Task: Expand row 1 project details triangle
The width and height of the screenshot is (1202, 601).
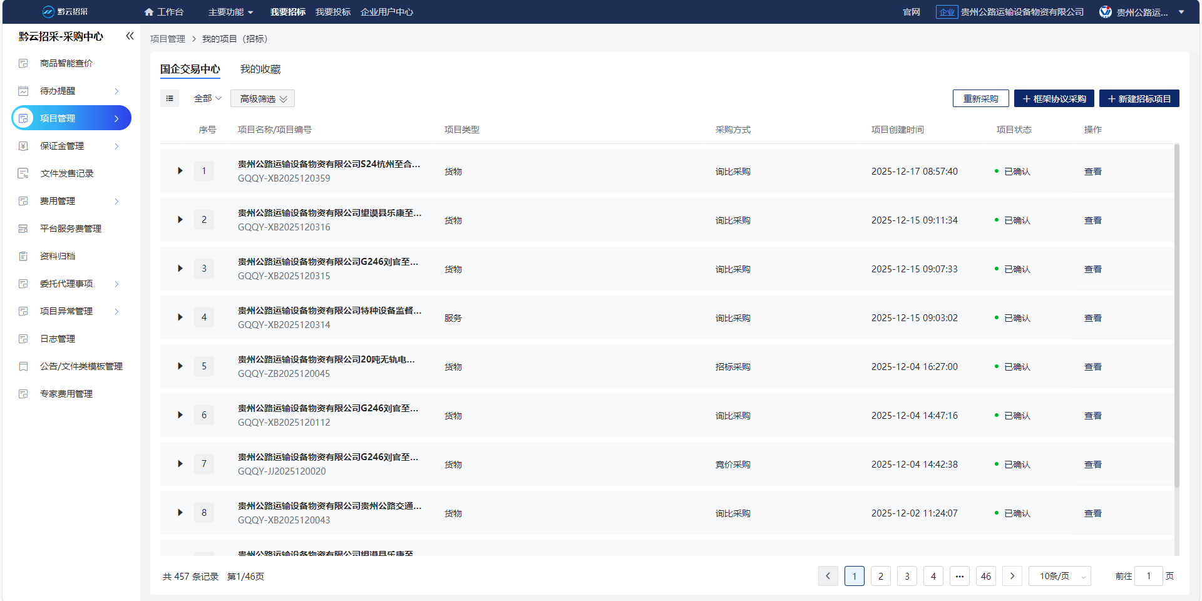Action: pos(180,171)
